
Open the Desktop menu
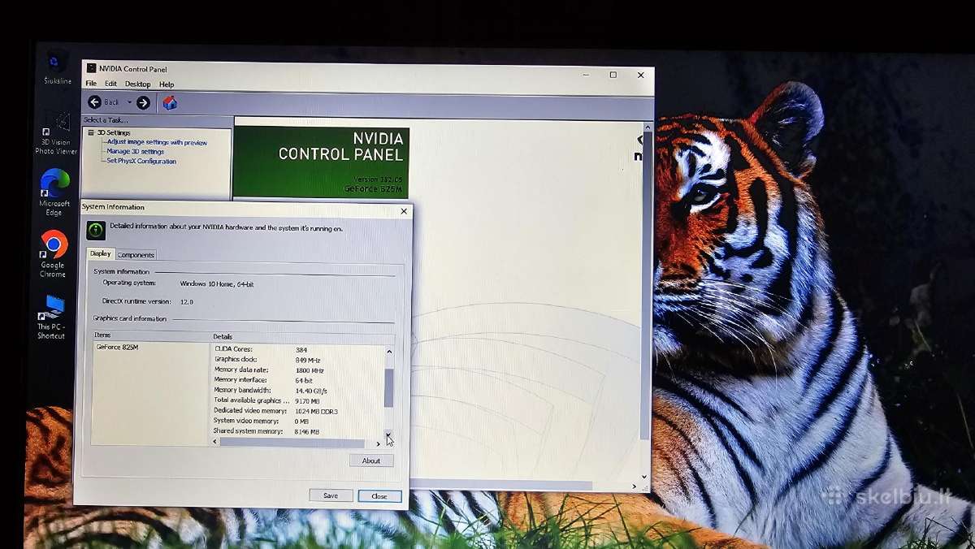coord(137,84)
